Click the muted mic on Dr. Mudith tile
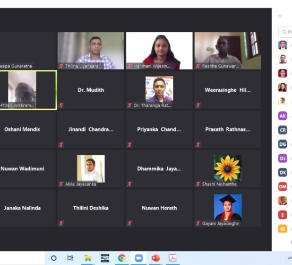The height and width of the screenshot is (265, 292). click(61, 105)
